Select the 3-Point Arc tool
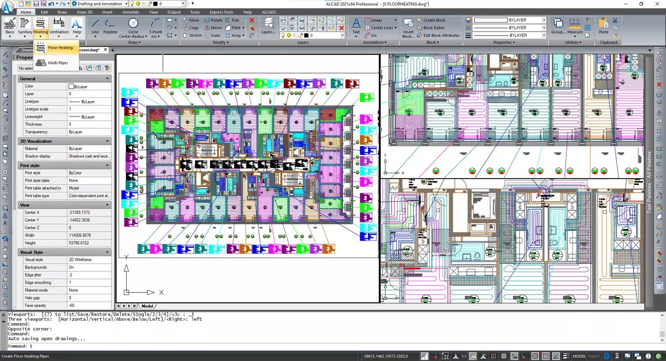666x361 pixels. click(156, 28)
